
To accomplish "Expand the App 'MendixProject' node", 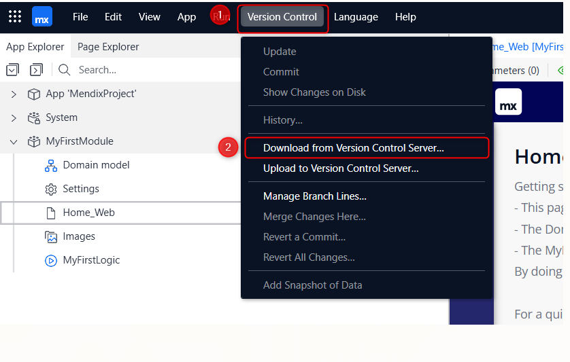I will (14, 94).
